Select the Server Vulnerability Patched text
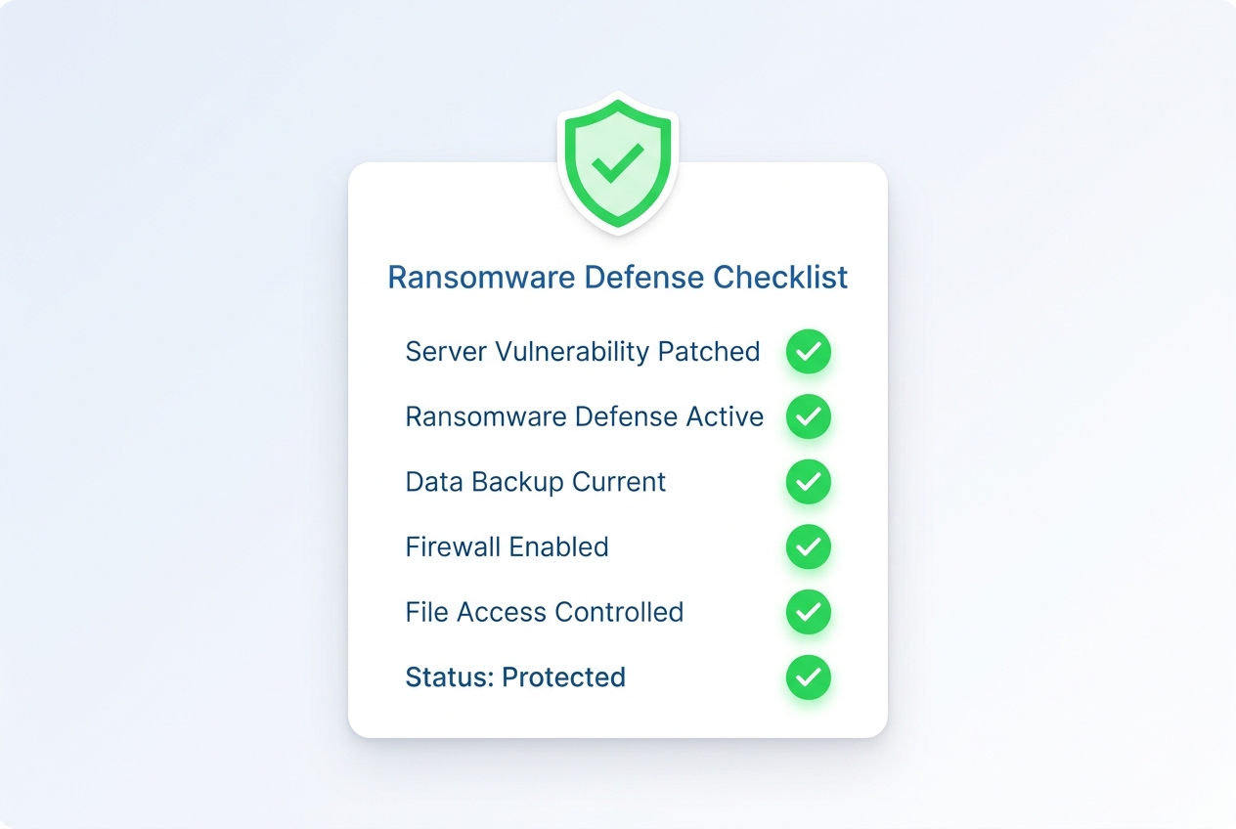1236x829 pixels. tap(583, 352)
